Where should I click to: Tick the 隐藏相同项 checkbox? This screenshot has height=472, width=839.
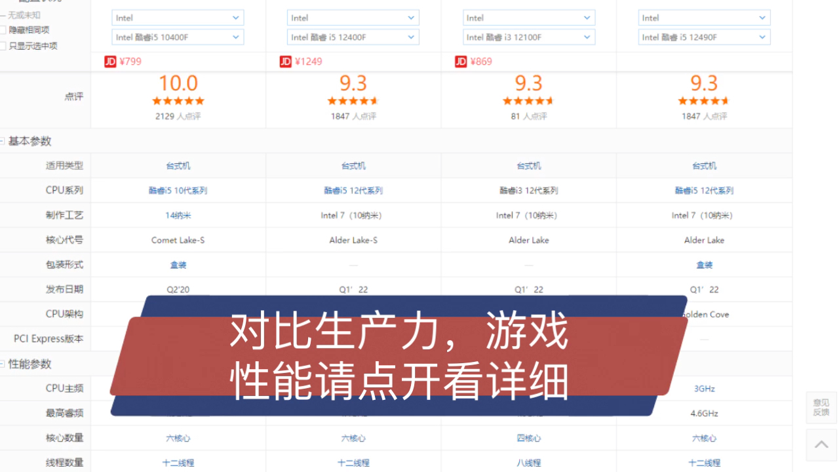[x=3, y=29]
